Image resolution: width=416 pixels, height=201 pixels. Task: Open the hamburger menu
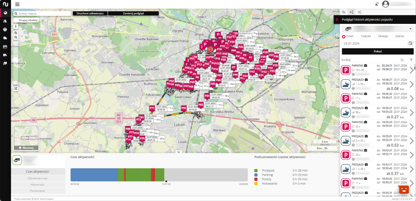pos(17,4)
